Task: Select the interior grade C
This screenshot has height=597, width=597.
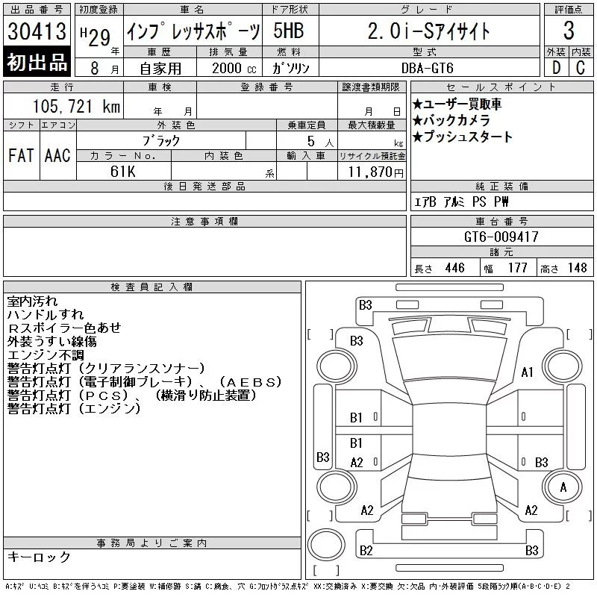Action: [x=581, y=68]
